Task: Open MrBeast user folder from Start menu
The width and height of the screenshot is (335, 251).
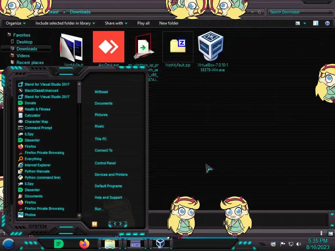Action: (101, 92)
